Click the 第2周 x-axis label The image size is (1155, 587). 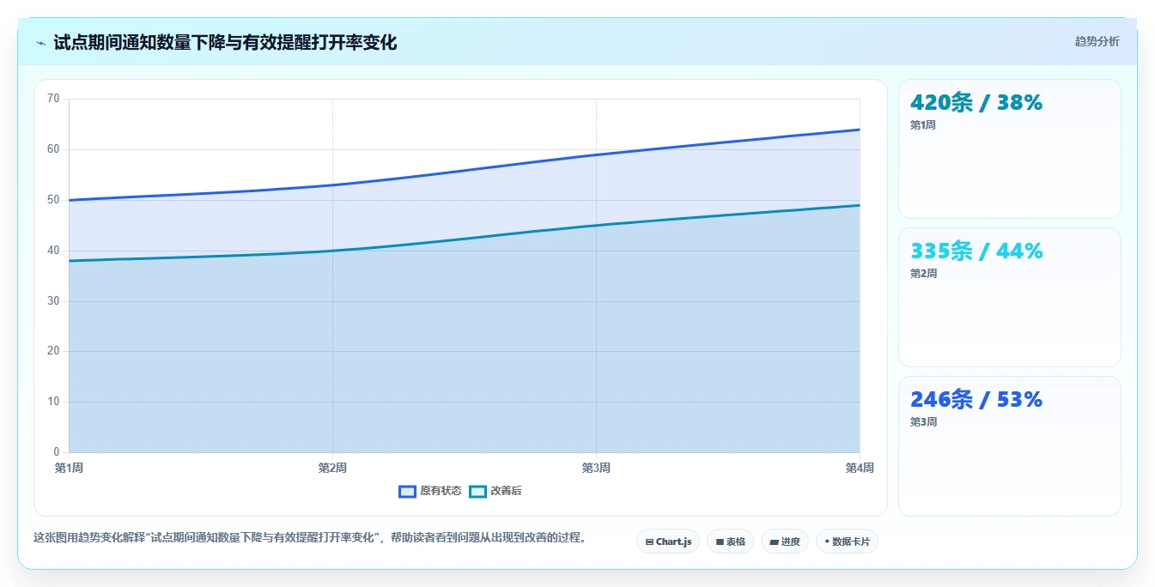tap(332, 468)
